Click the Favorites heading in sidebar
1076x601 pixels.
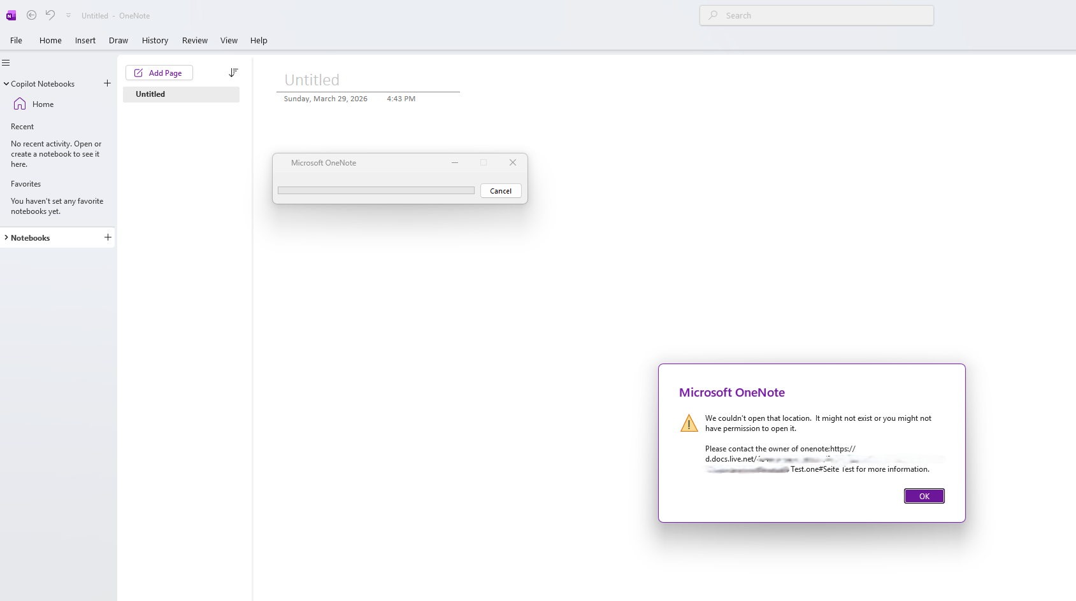pyautogui.click(x=25, y=184)
